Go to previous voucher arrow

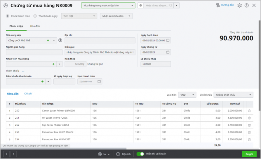pos(6,154)
